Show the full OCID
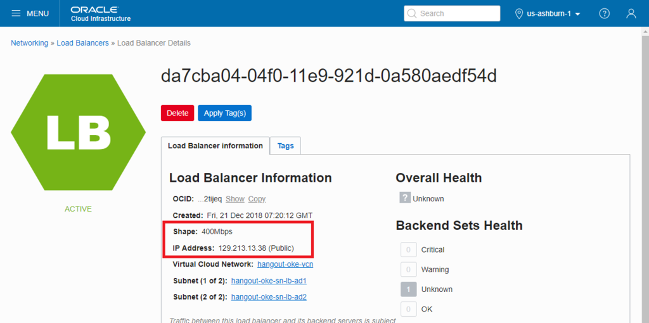Image resolution: width=649 pixels, height=323 pixels. pyautogui.click(x=235, y=199)
